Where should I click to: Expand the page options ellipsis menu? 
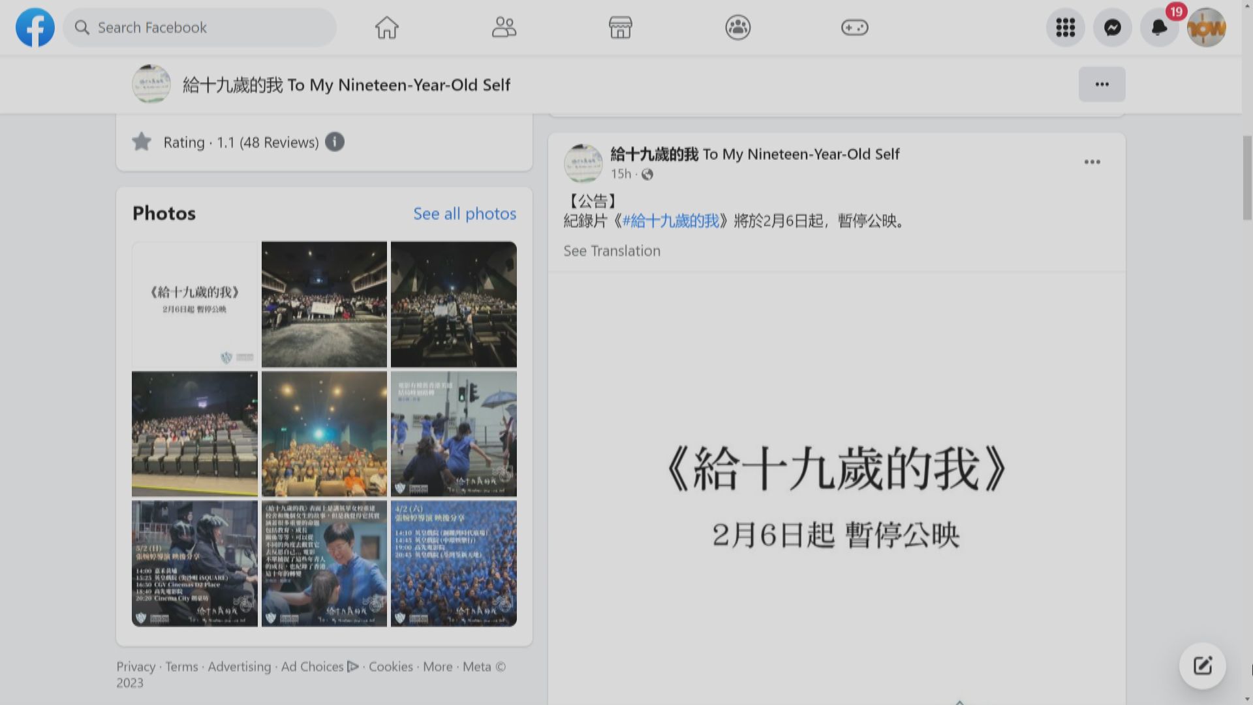[1102, 84]
